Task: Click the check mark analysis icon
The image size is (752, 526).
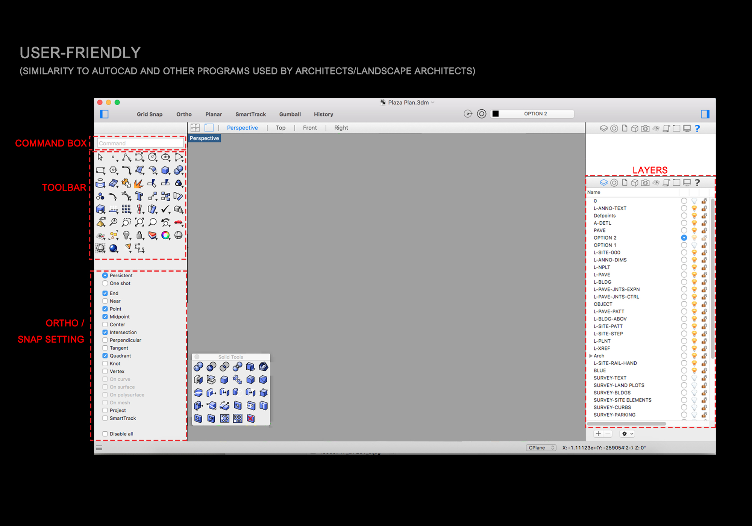Action: [x=165, y=209]
